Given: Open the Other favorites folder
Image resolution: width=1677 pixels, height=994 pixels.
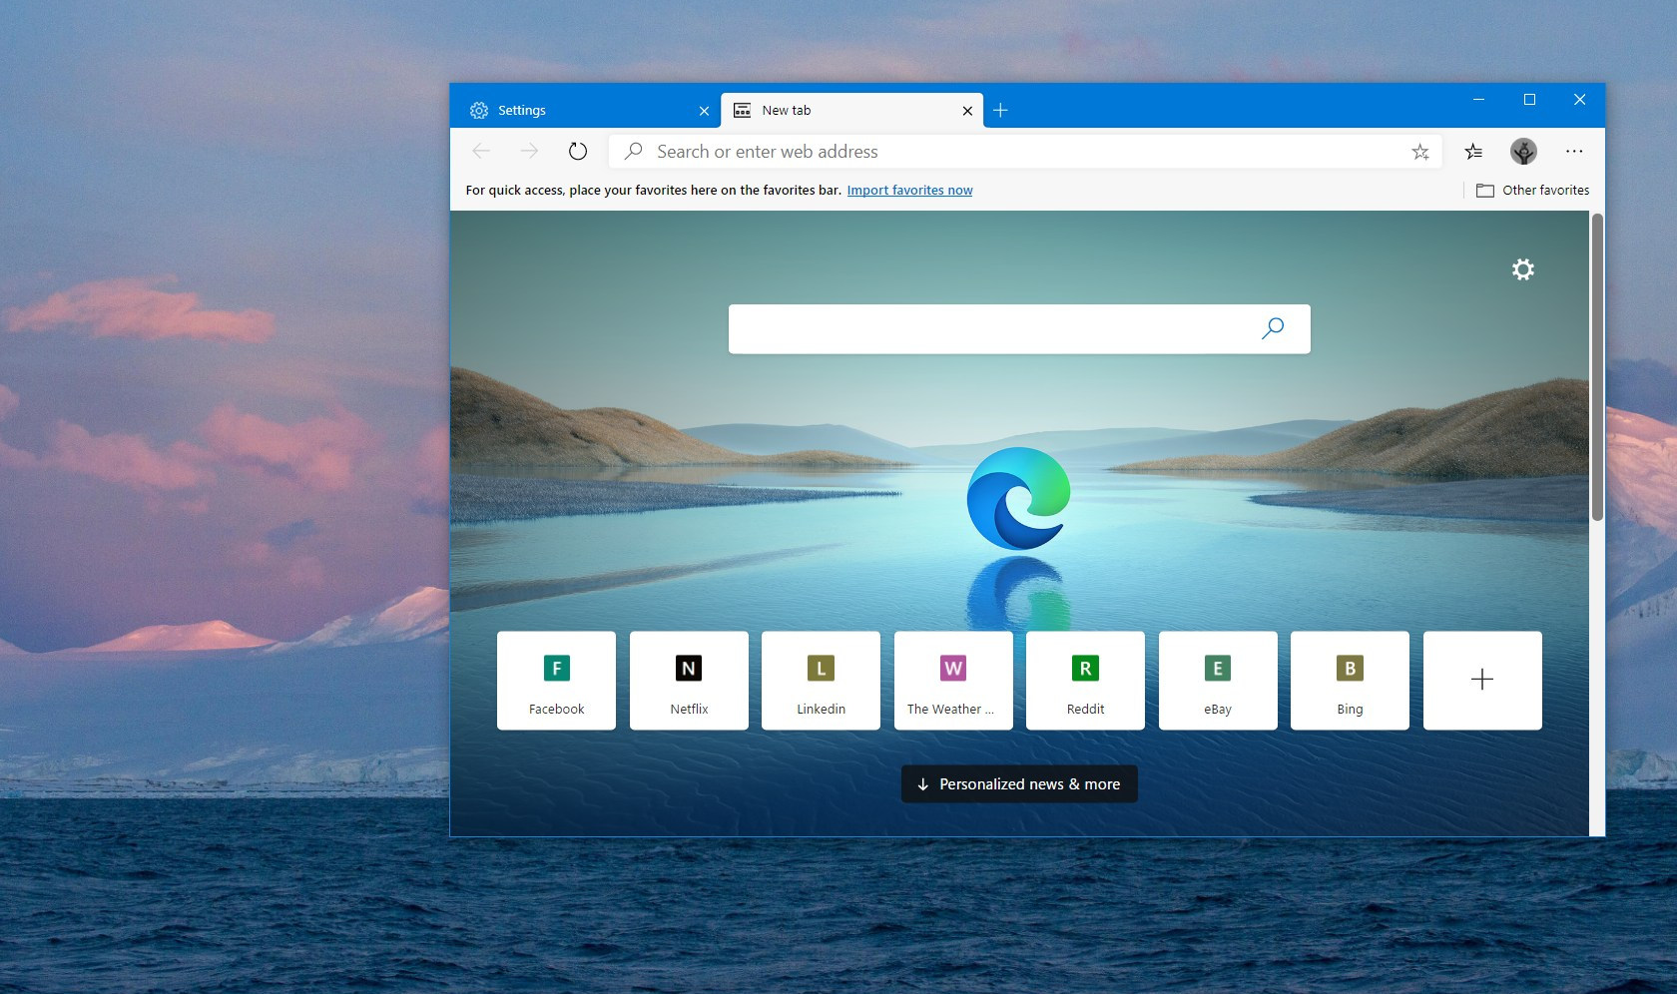Looking at the screenshot, I should (x=1533, y=191).
